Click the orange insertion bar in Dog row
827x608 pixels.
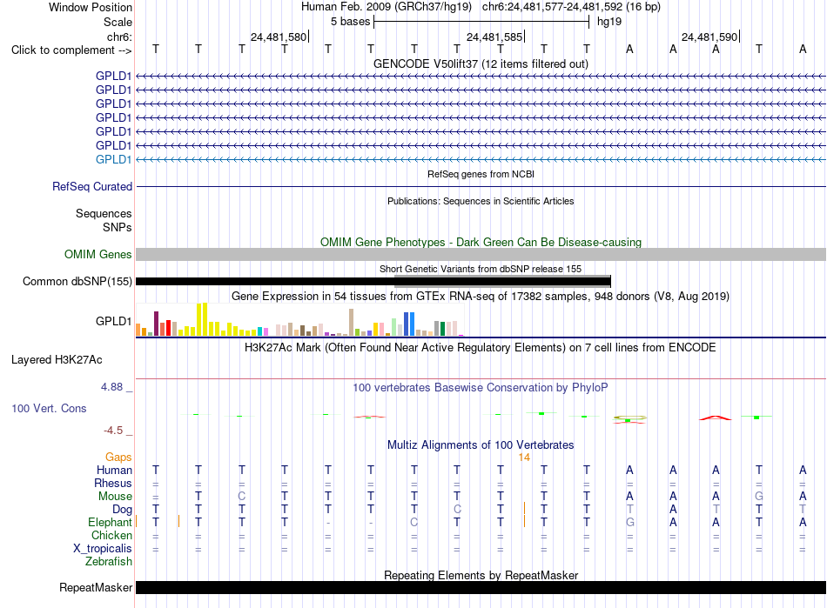524,508
